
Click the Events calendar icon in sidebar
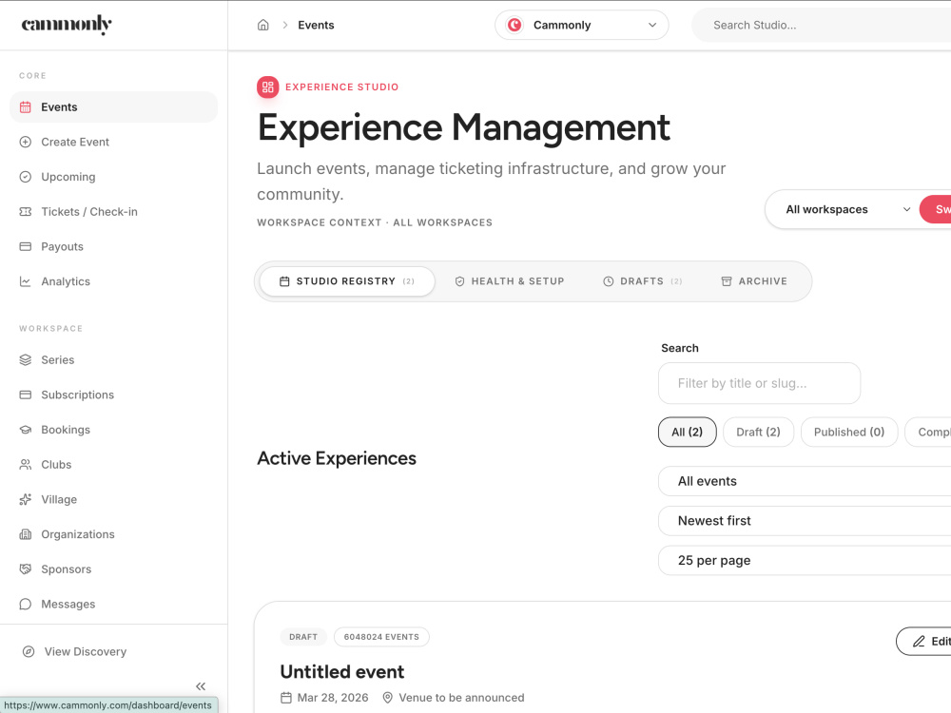click(26, 107)
